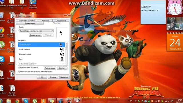Click the mouse properties taskbar icon
This screenshot has width=183, height=103.
[x=78, y=101]
